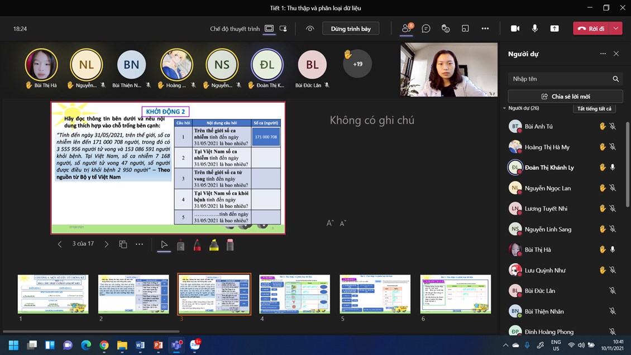Viewport: 631px width, 355px height.
Task: Pick the eraser tool
Action: coord(230,244)
